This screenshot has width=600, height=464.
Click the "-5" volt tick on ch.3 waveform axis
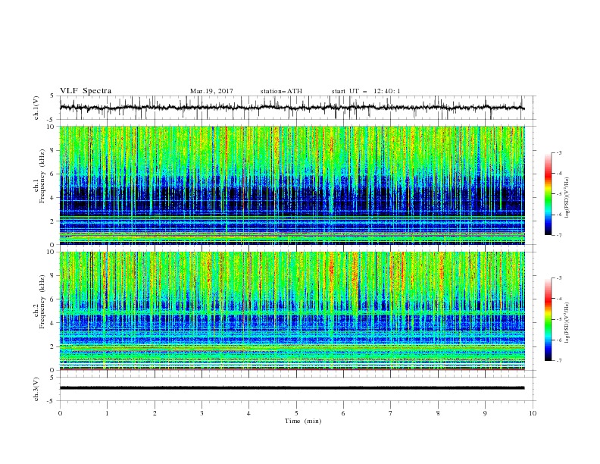click(x=51, y=401)
